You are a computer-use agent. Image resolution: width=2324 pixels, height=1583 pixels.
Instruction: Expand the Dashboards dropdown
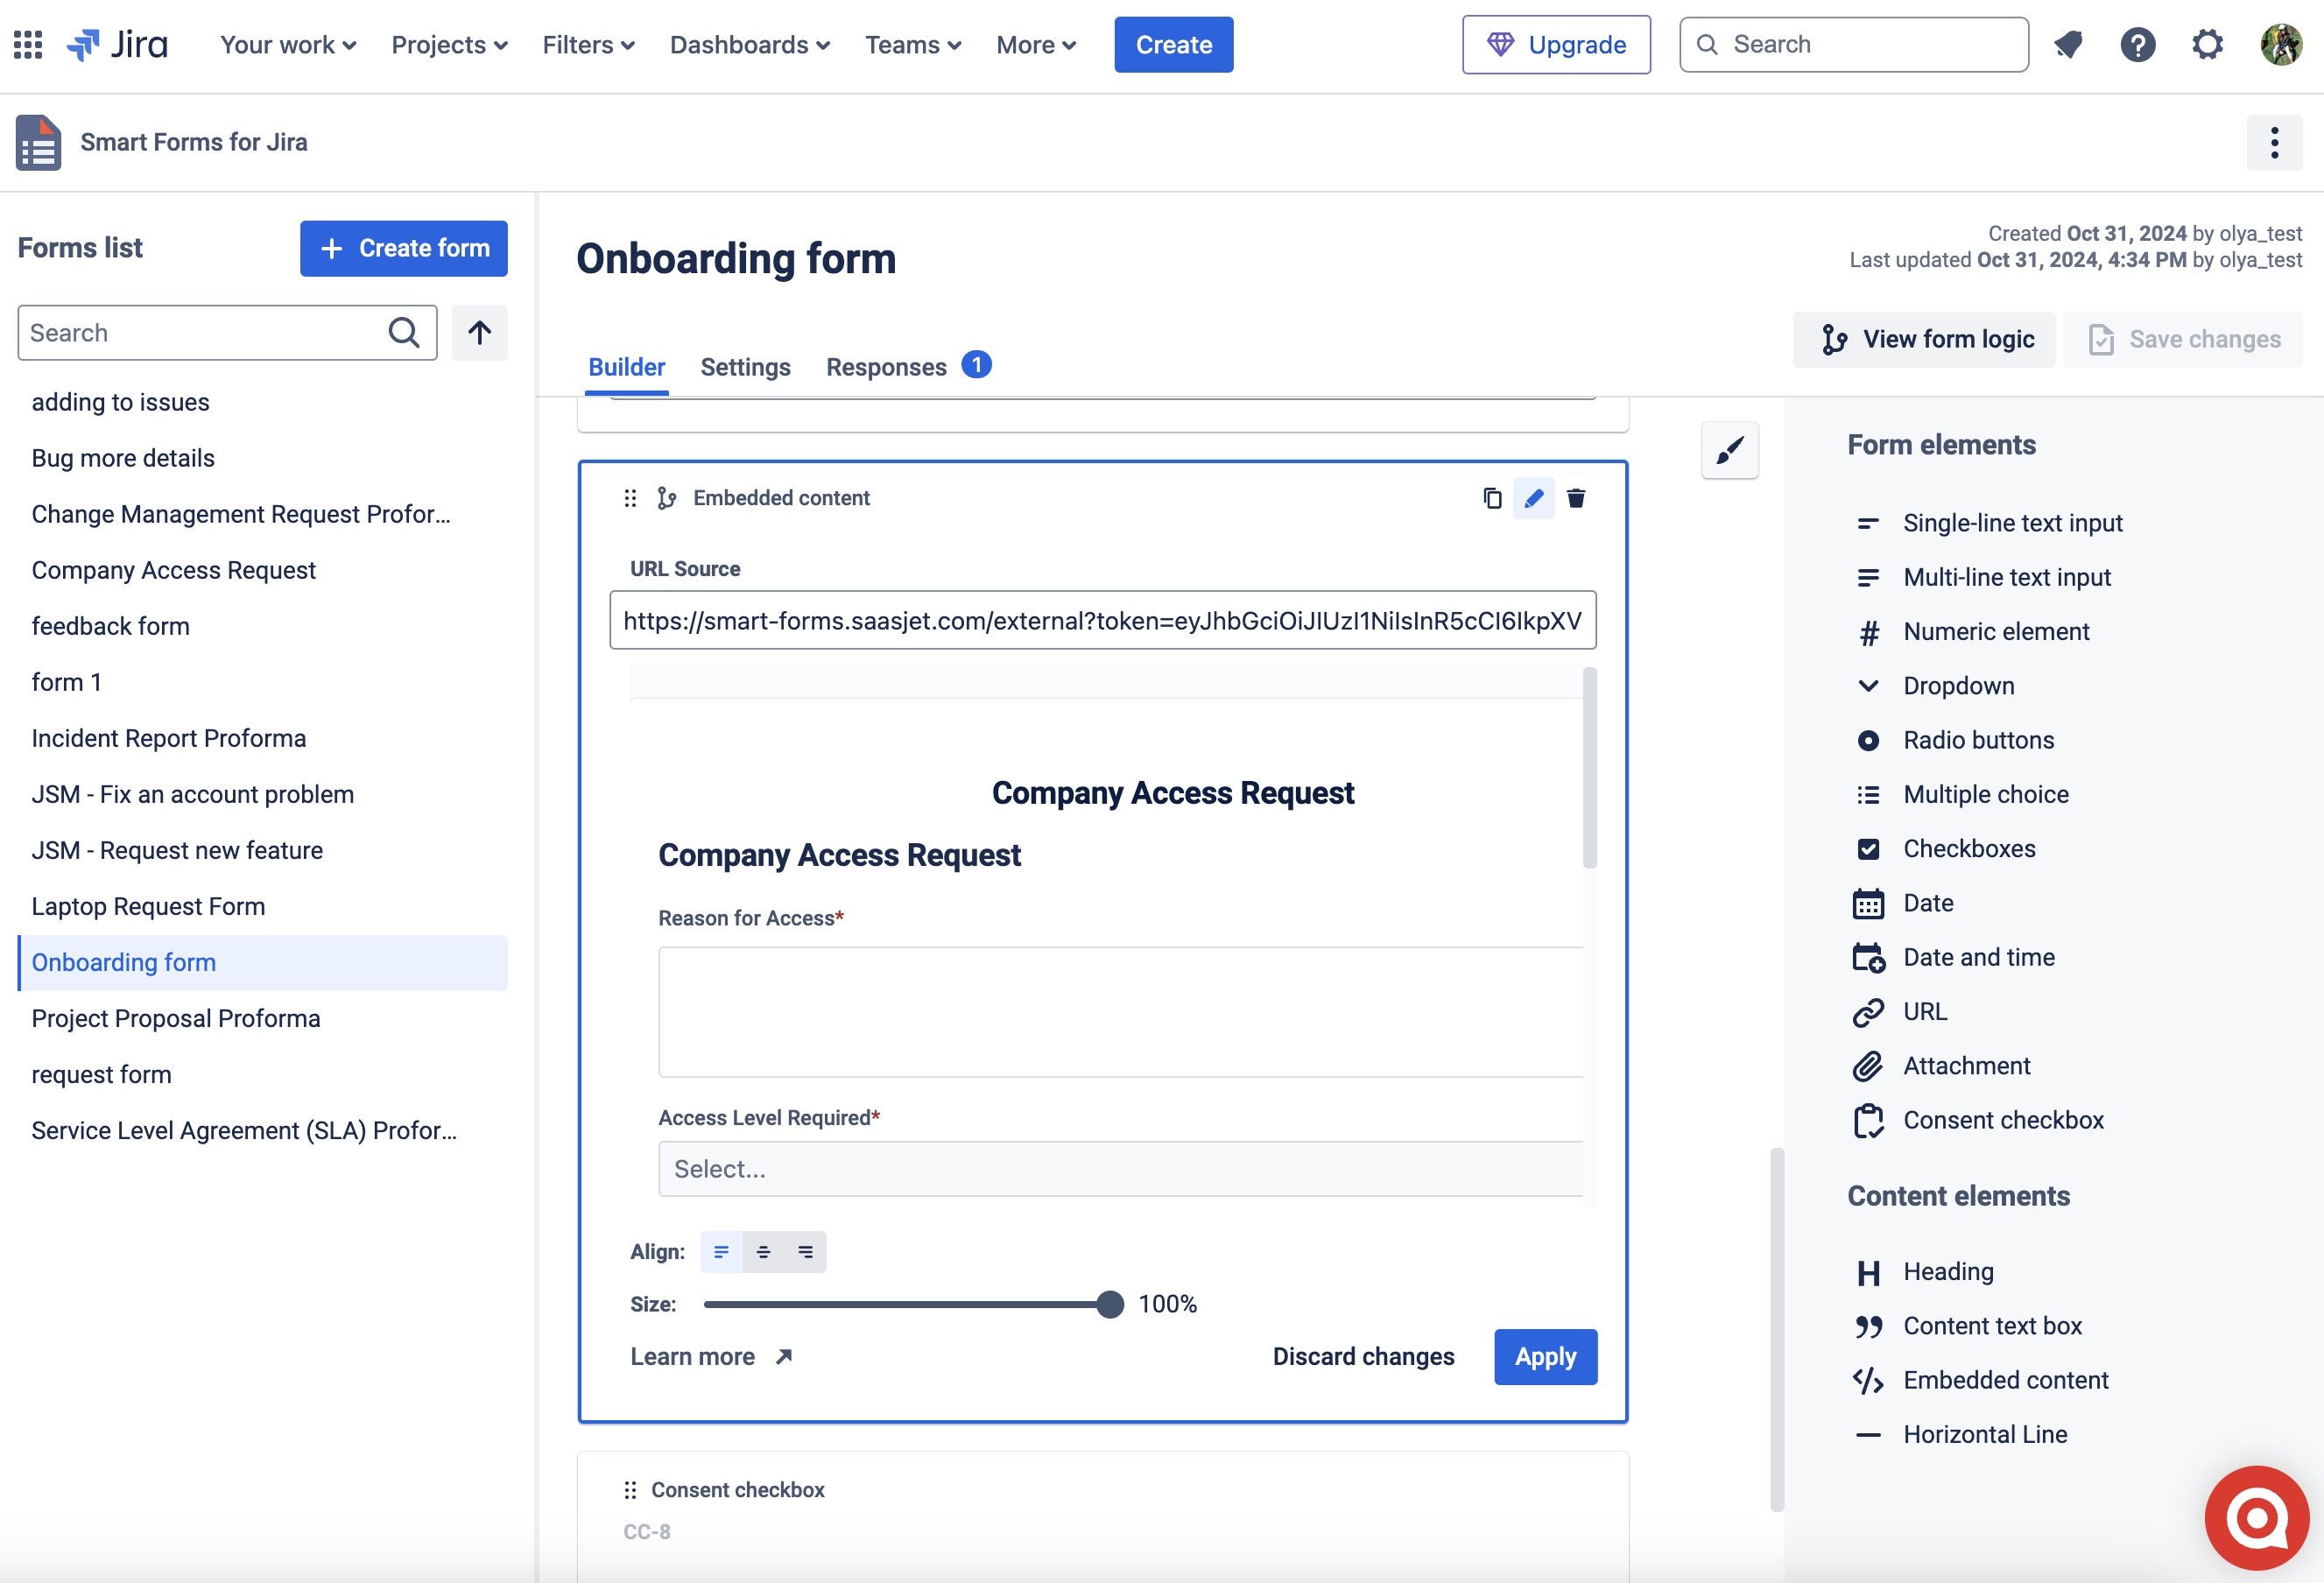point(749,45)
